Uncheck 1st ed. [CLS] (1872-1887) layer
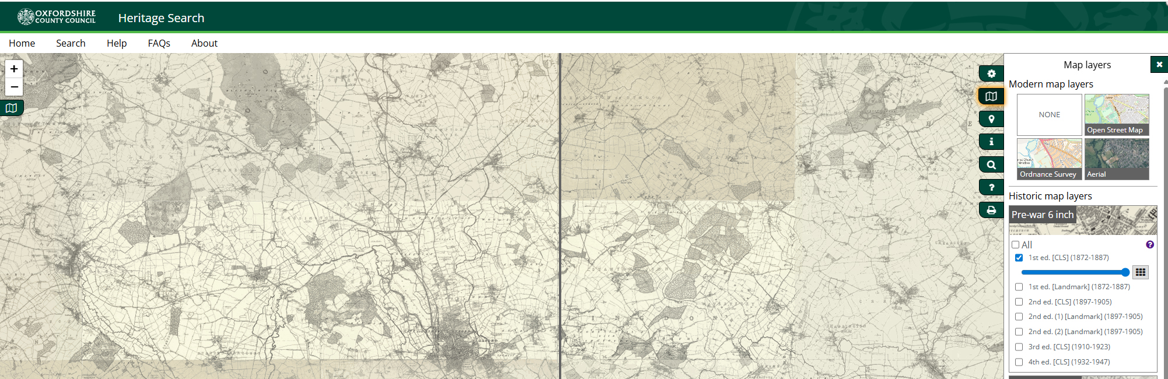Image resolution: width=1168 pixels, height=379 pixels. click(1019, 258)
